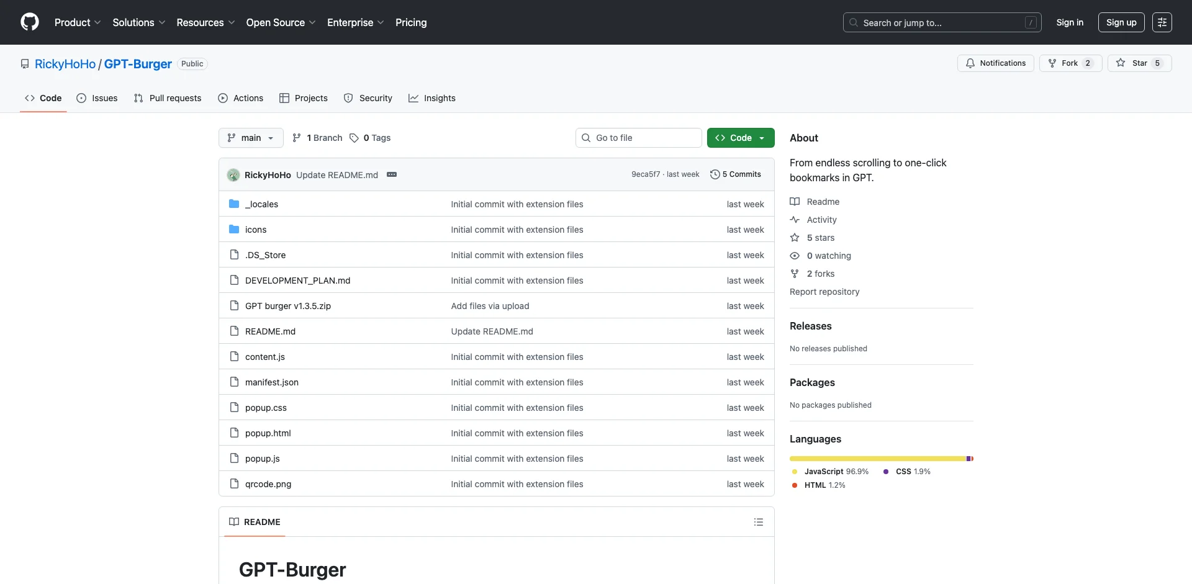The height and width of the screenshot is (584, 1192).
Task: Click RickyHoHo's avatar in commit row
Action: point(233,175)
